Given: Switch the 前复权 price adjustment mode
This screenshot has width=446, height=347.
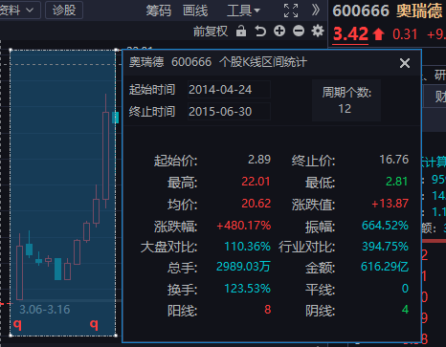Looking at the screenshot, I should coord(211,32).
